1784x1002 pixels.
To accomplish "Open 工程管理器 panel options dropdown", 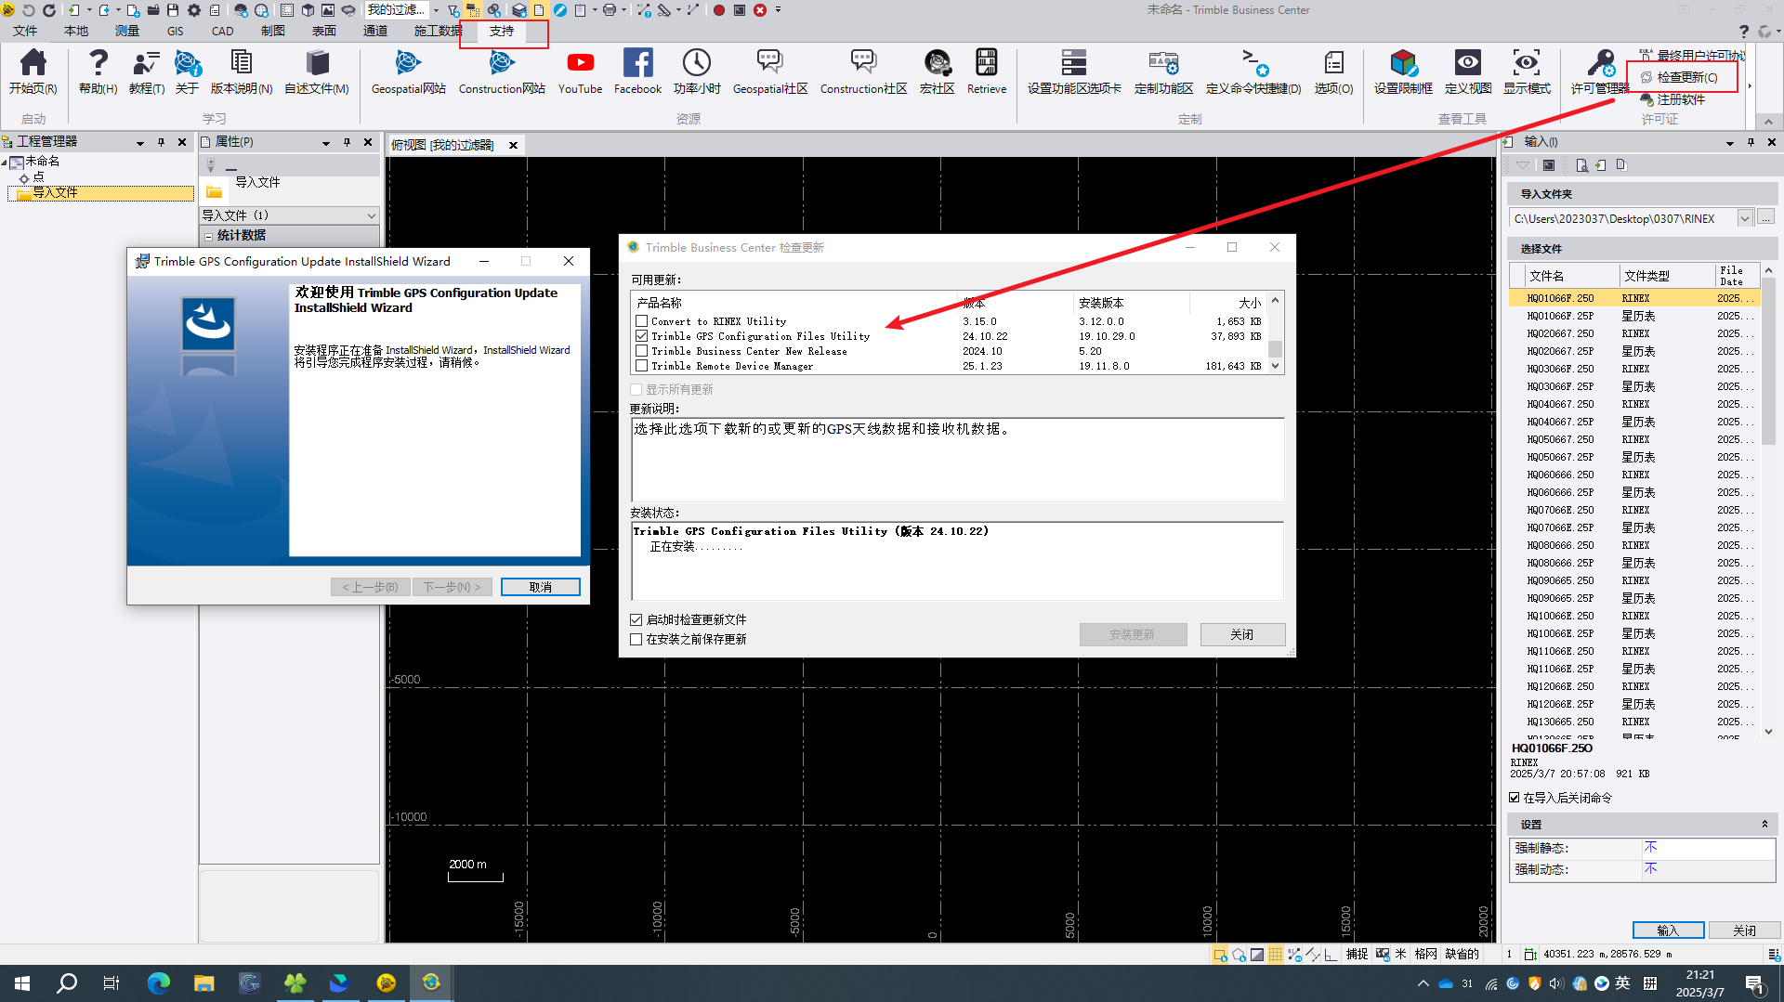I will coord(140,143).
